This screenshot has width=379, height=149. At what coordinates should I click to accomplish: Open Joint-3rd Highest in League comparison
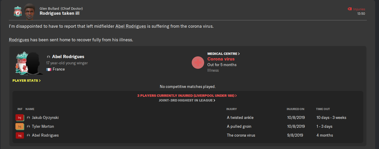click(187, 100)
